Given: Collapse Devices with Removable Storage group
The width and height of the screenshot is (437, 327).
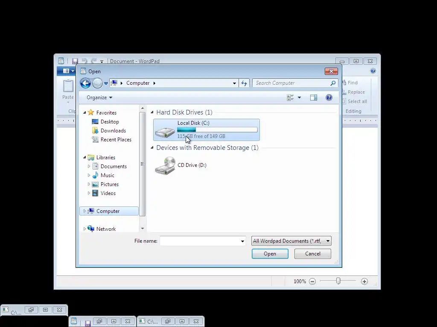Looking at the screenshot, I should point(152,148).
